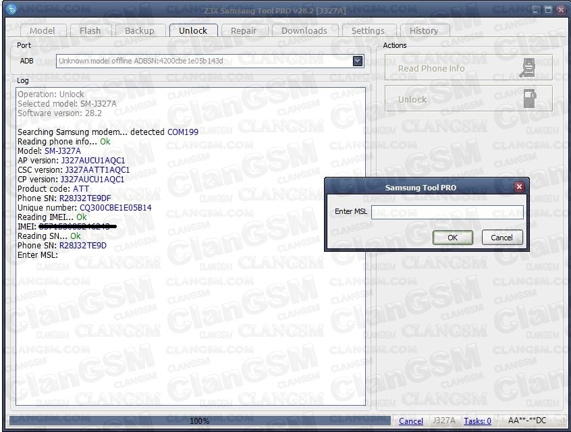Open the Tasks: 0 link

[x=477, y=421]
